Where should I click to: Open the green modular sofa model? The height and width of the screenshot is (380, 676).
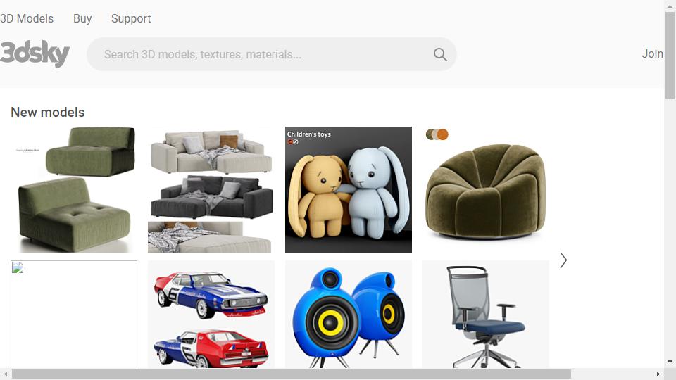(x=74, y=189)
